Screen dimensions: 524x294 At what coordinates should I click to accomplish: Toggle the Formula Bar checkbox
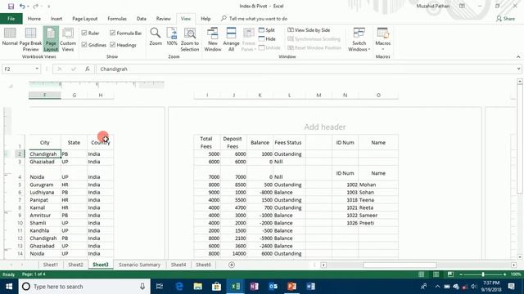pyautogui.click(x=113, y=33)
